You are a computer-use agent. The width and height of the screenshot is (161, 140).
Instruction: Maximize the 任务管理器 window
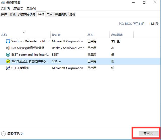[144, 3]
